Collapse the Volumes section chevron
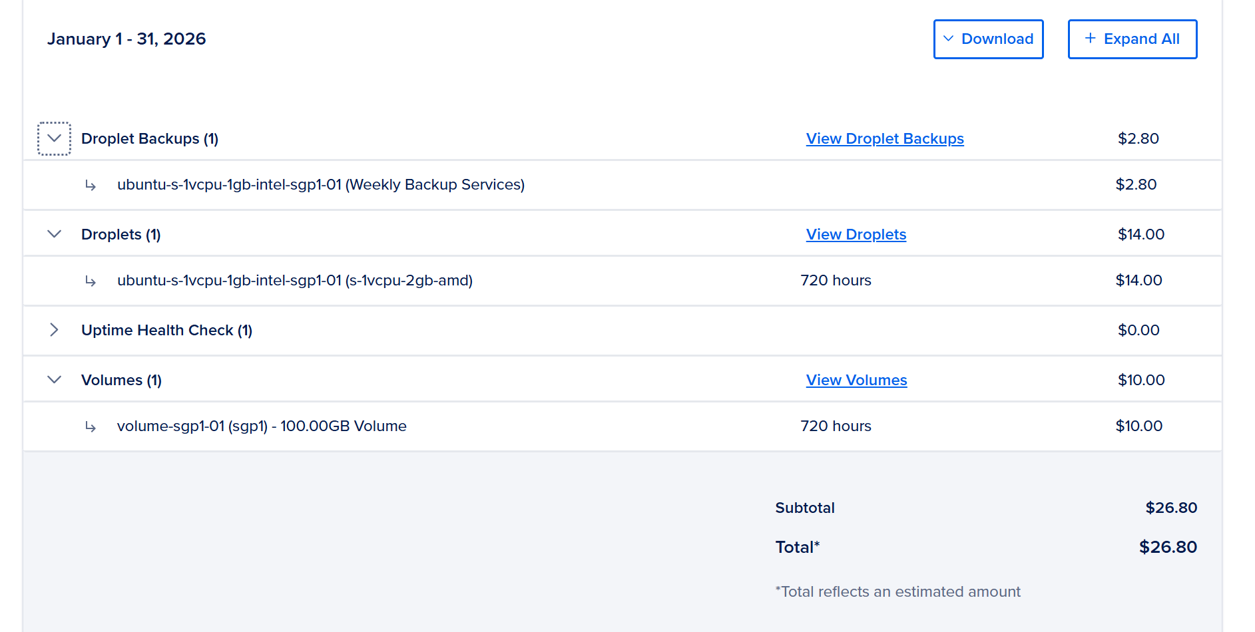Screen dimensions: 1255x632 (x=54, y=380)
